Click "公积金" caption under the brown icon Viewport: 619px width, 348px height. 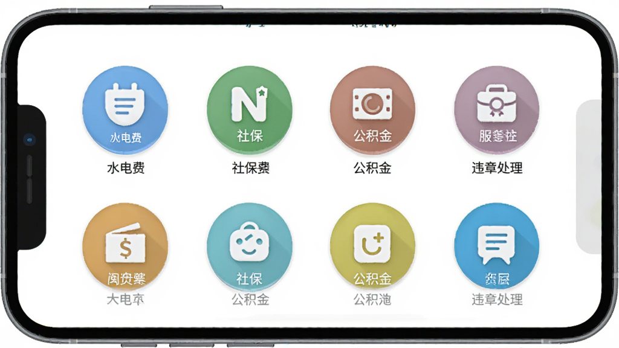(x=372, y=168)
